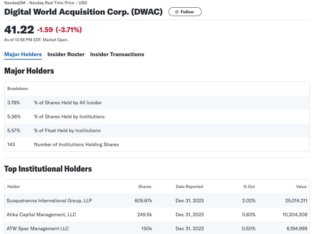Switch to the Insider Roster tab

coord(66,54)
